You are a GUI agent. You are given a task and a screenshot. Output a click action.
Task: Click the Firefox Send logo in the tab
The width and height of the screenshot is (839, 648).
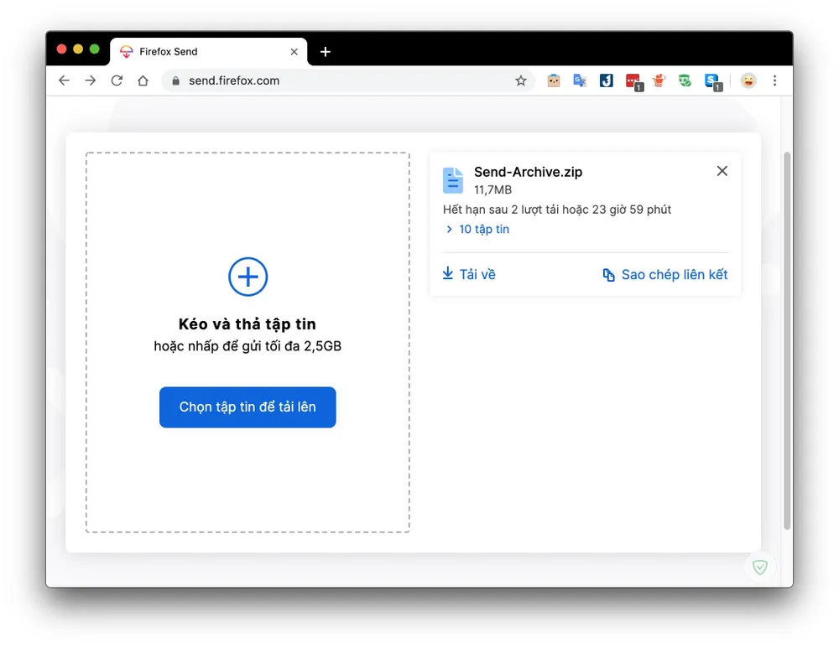(x=127, y=51)
